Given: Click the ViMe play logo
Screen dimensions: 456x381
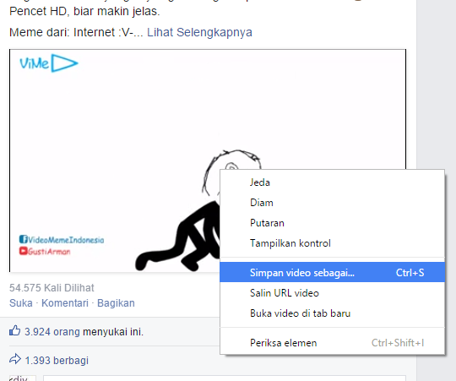Looking at the screenshot, I should [49, 63].
